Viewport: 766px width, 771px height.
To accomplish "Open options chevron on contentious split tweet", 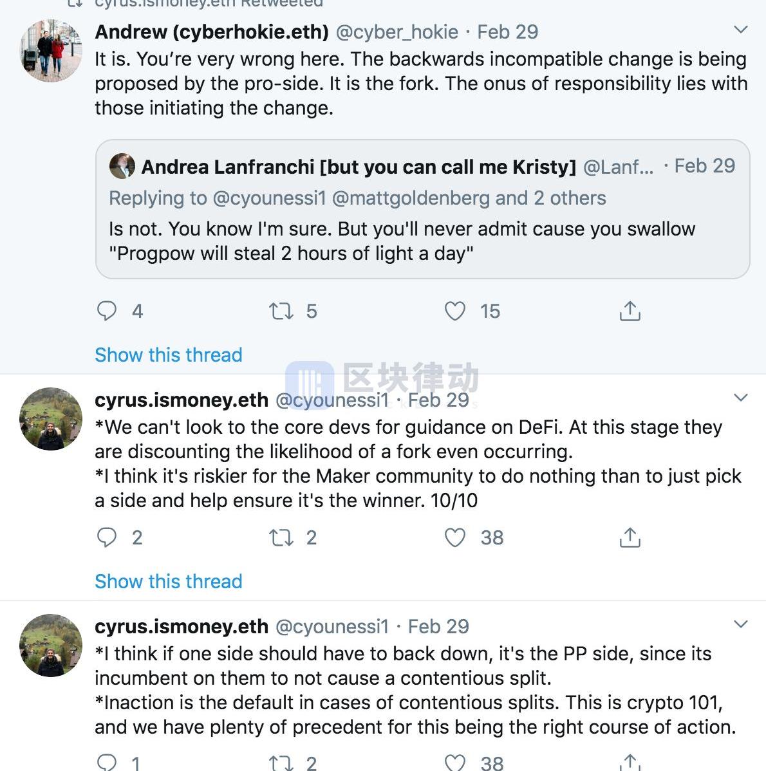I will 741,624.
